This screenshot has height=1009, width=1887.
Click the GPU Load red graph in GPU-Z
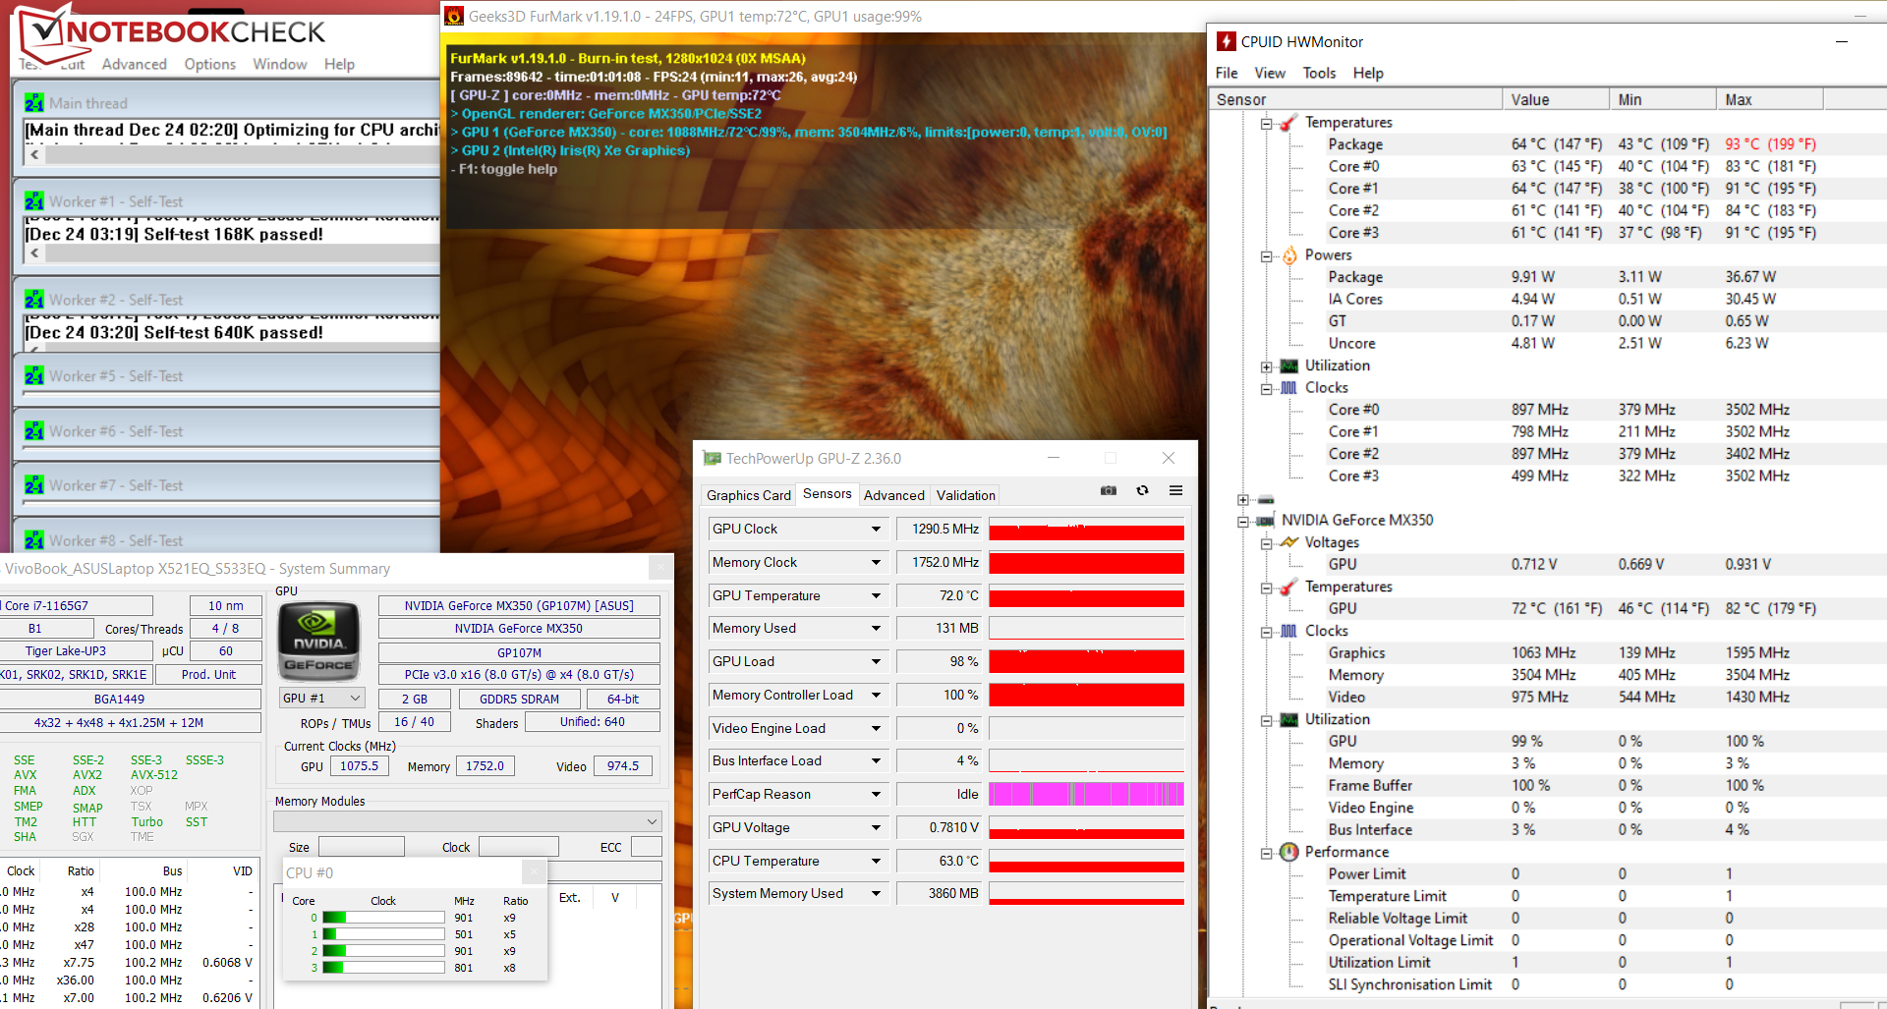tap(1086, 661)
